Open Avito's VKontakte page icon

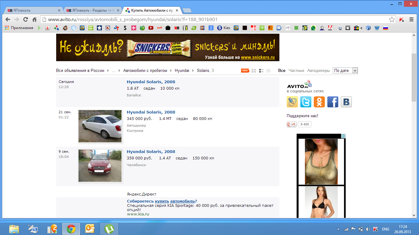click(x=346, y=102)
